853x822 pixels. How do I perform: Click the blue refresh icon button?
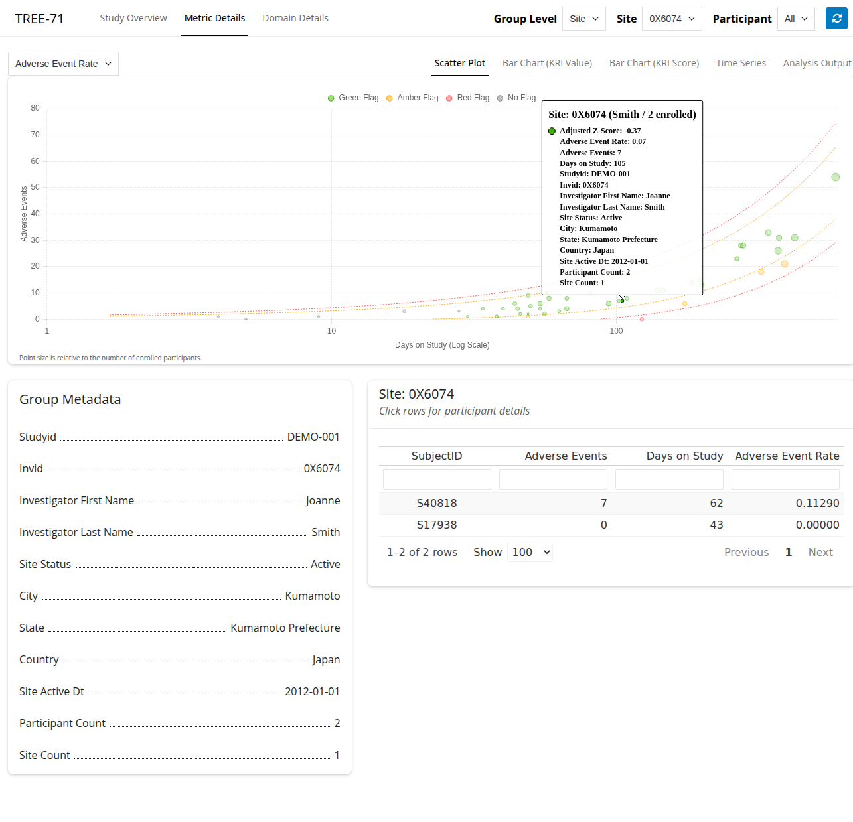pos(836,19)
